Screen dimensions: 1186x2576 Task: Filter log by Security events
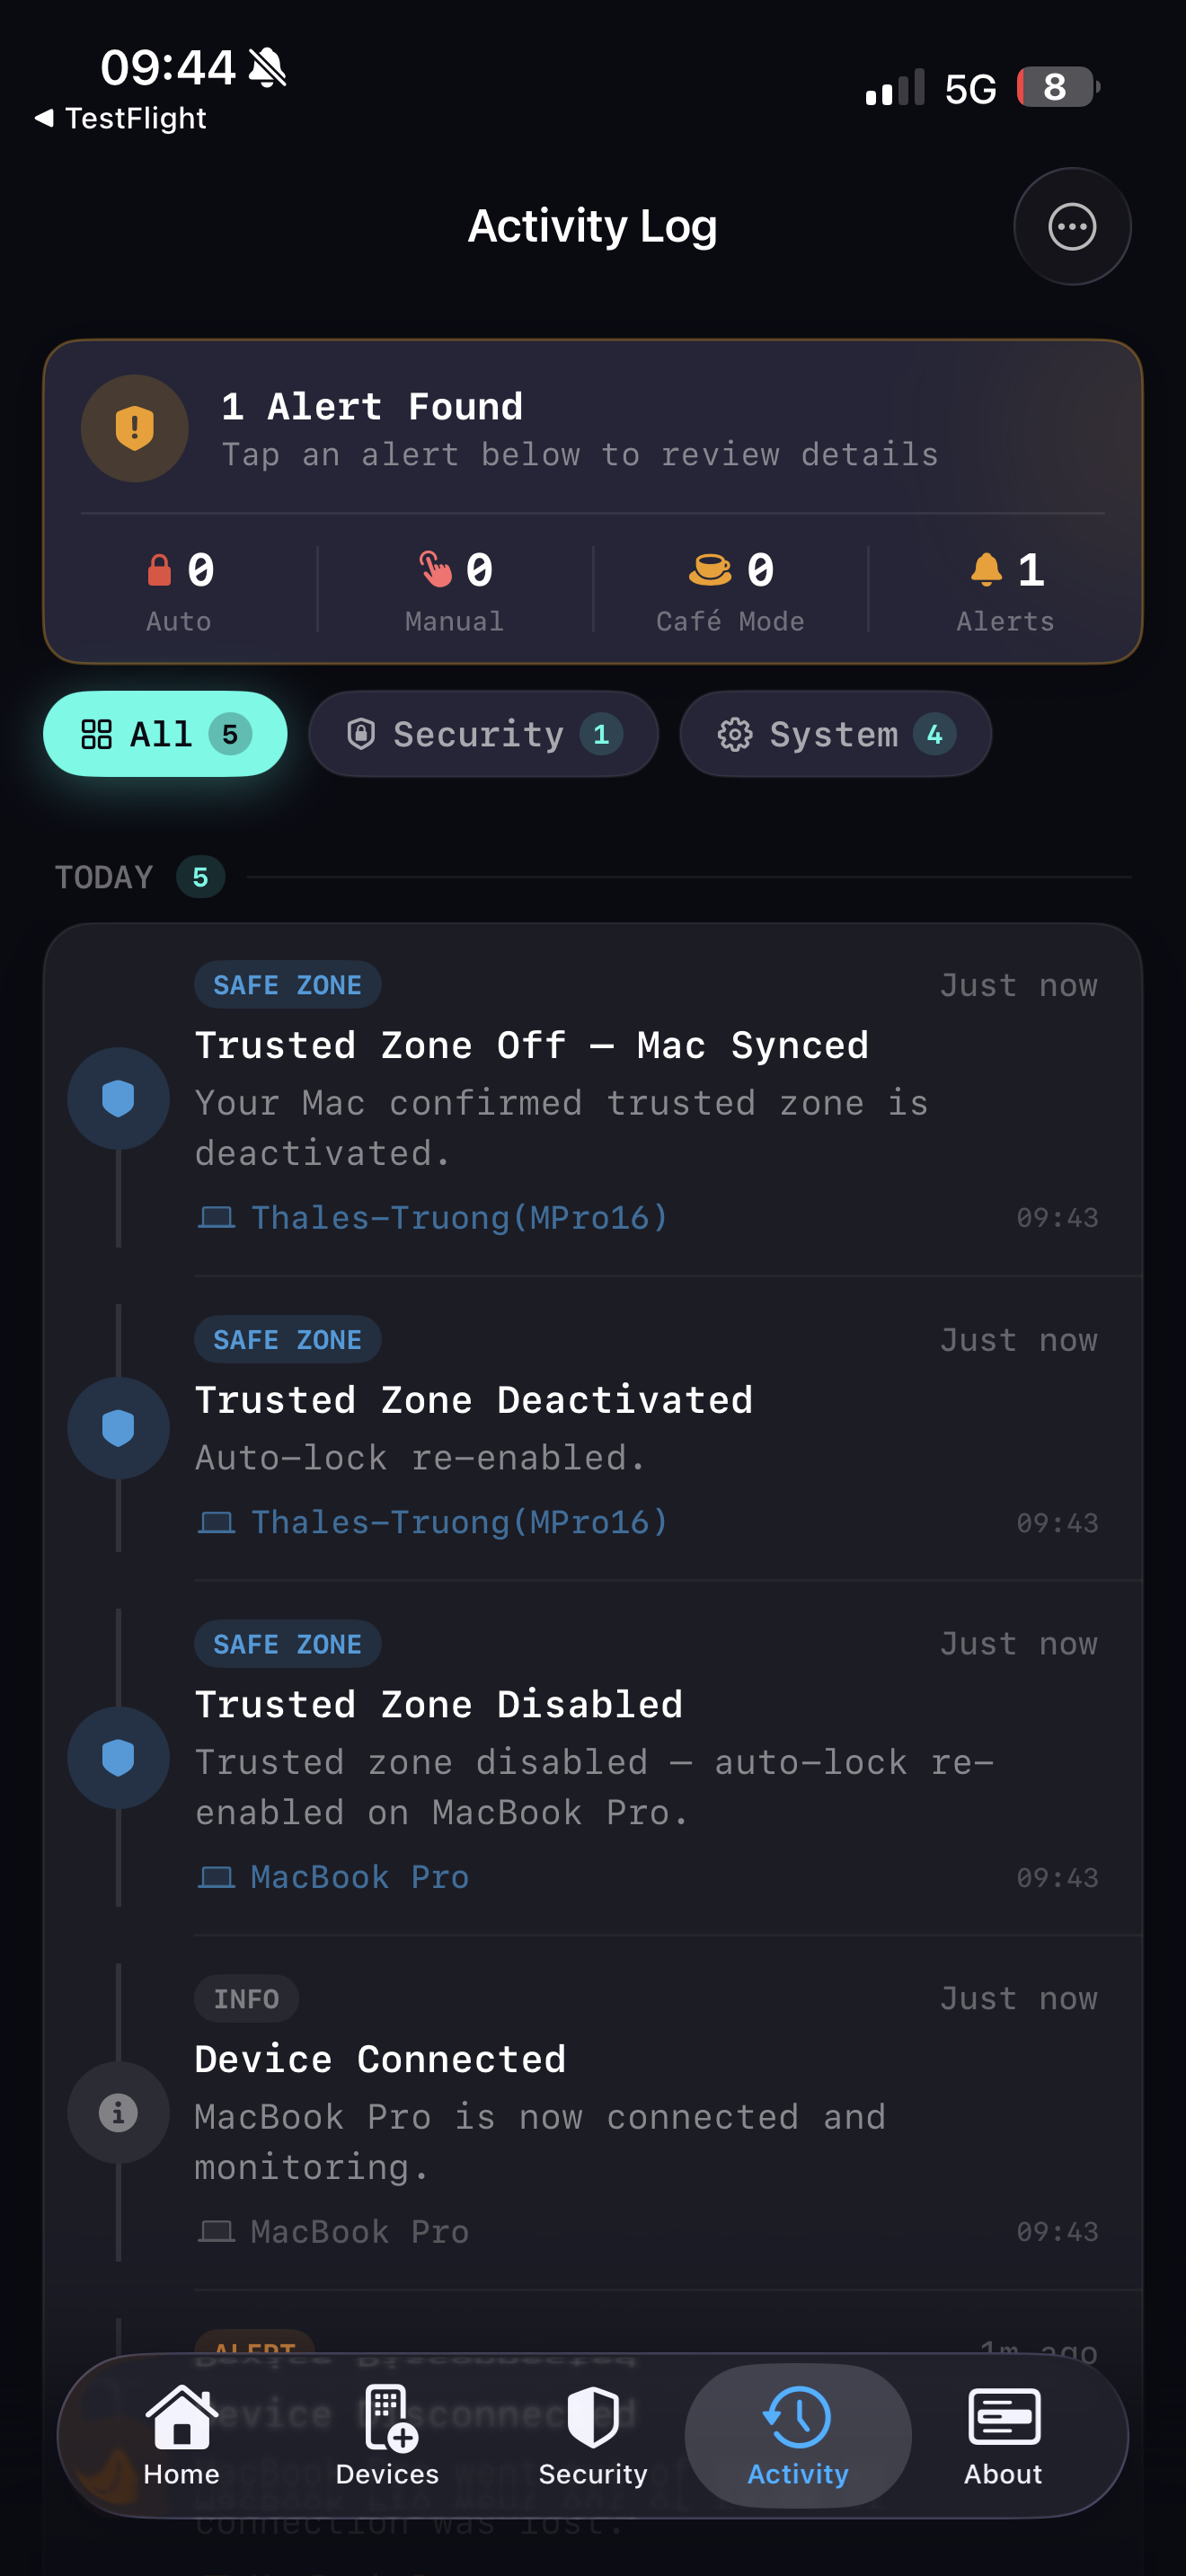click(x=483, y=734)
